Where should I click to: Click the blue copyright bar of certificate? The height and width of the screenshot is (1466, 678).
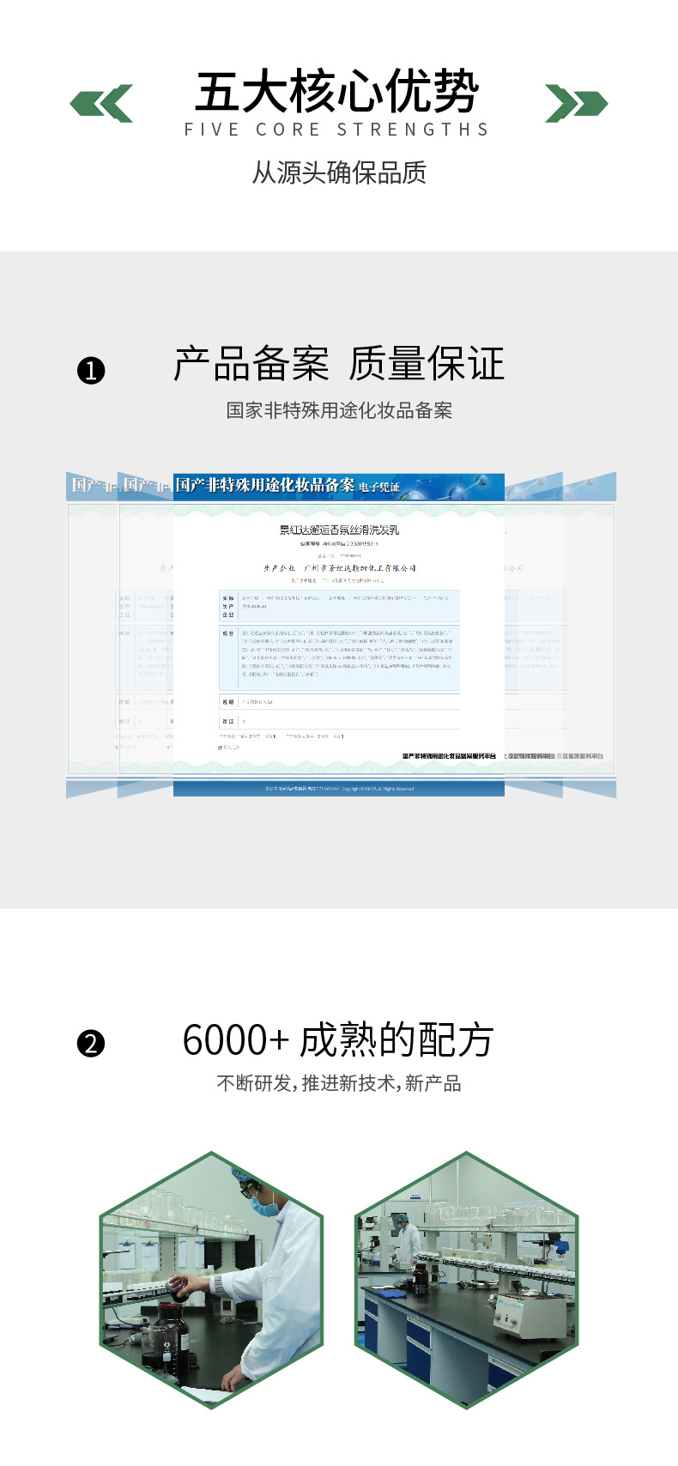pyautogui.click(x=339, y=788)
